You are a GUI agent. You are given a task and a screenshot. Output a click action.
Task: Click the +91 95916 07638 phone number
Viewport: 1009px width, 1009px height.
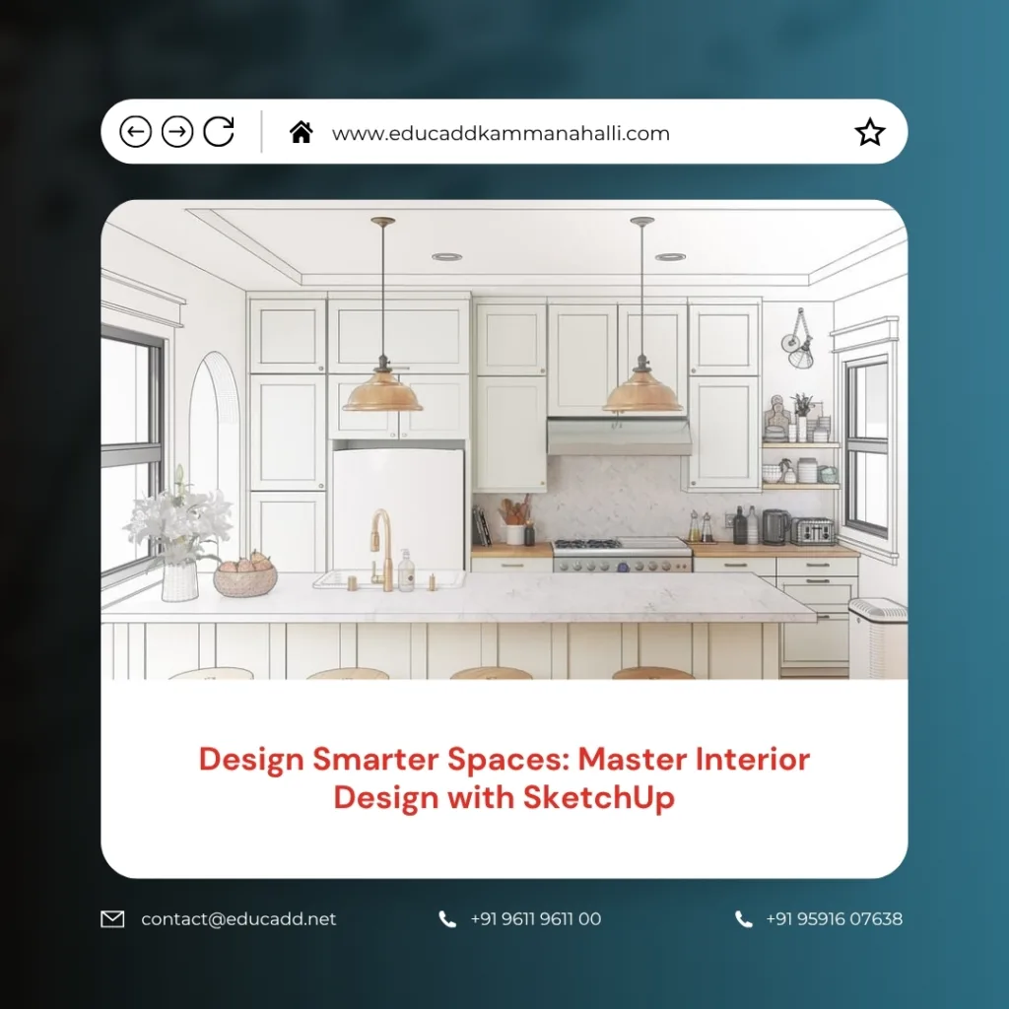click(x=834, y=918)
